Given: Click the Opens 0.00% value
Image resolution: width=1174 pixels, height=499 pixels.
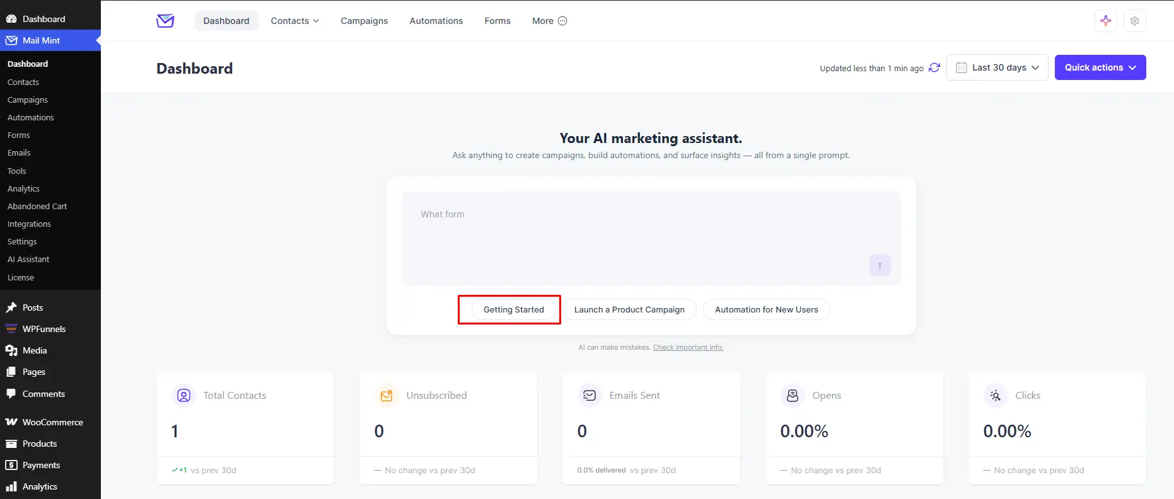Looking at the screenshot, I should 804,431.
